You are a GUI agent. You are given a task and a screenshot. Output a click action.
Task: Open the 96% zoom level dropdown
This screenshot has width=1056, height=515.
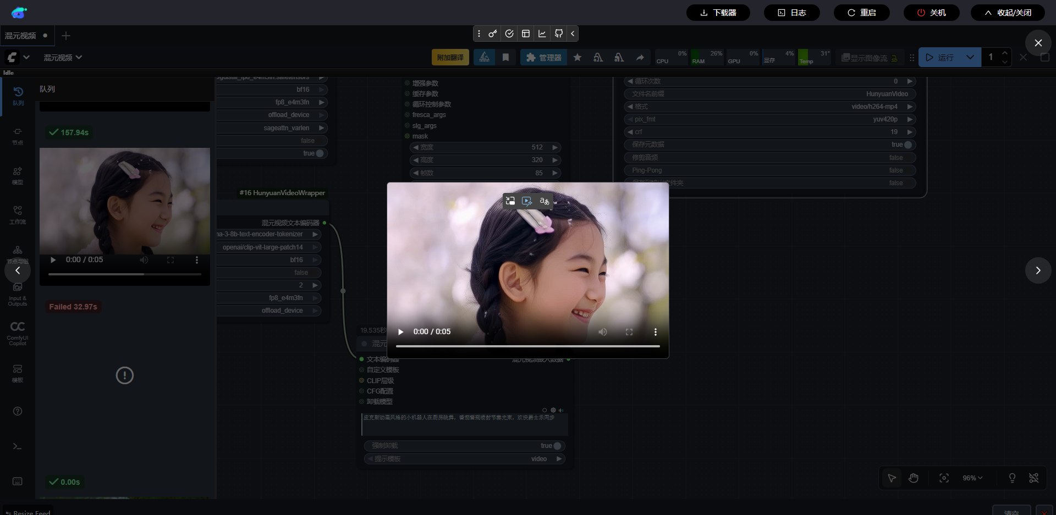coord(972,478)
